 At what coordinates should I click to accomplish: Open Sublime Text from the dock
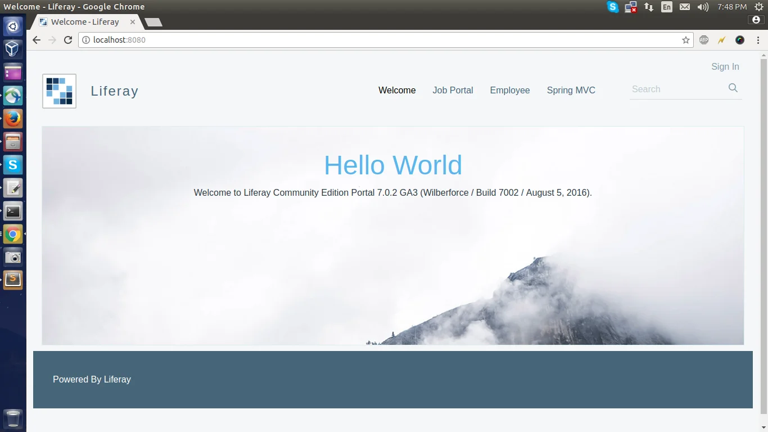(13, 280)
